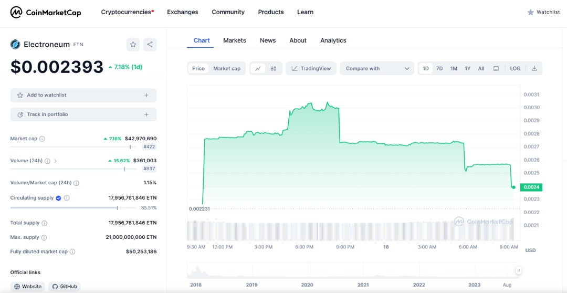Screen dimensions: 567x293
Task: Open Learn menu
Action: coord(305,12)
